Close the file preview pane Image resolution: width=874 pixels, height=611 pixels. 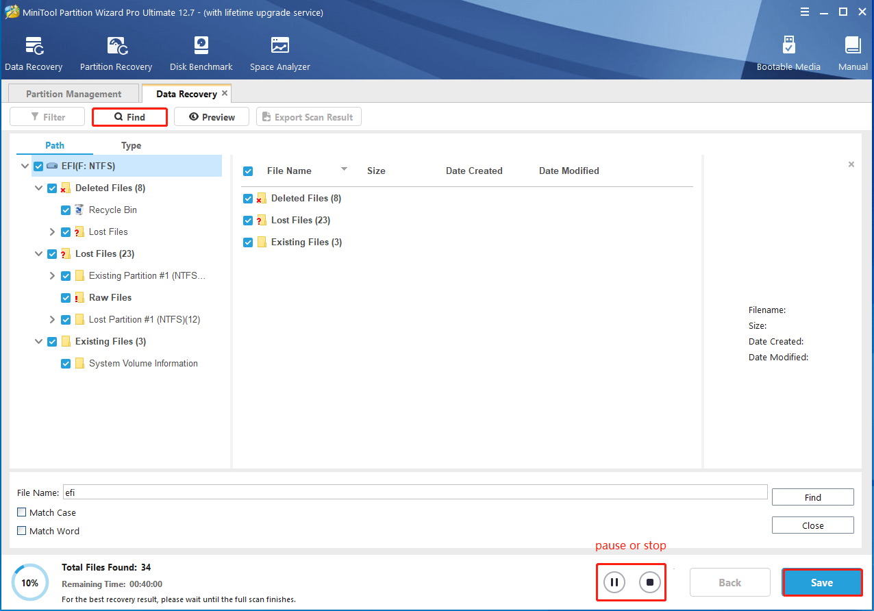[x=851, y=164]
